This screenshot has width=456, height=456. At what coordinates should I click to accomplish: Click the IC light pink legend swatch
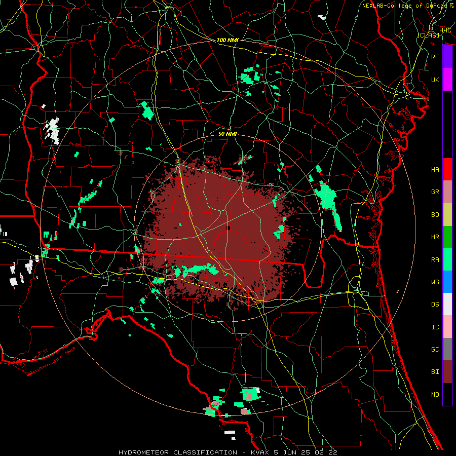pos(447,327)
